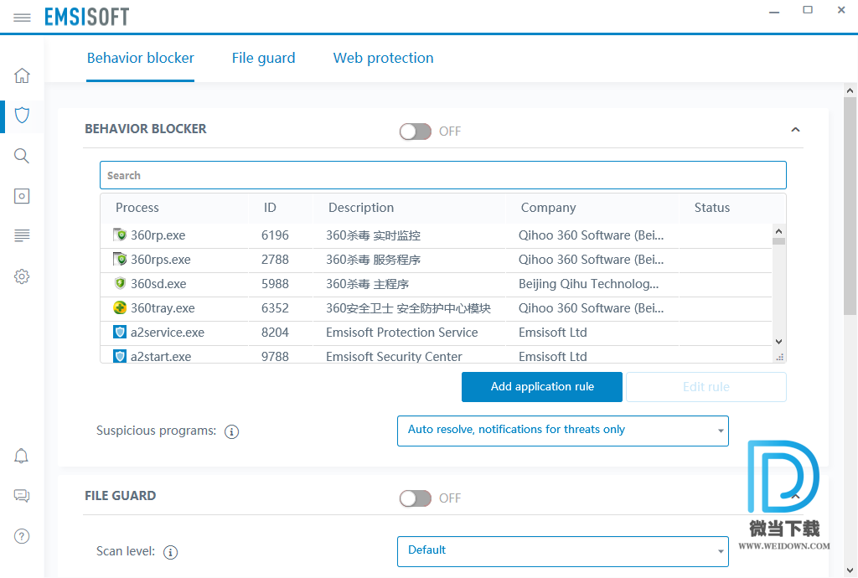The height and width of the screenshot is (578, 858).
Task: Click the Emsisoft logo
Action: pos(86,17)
